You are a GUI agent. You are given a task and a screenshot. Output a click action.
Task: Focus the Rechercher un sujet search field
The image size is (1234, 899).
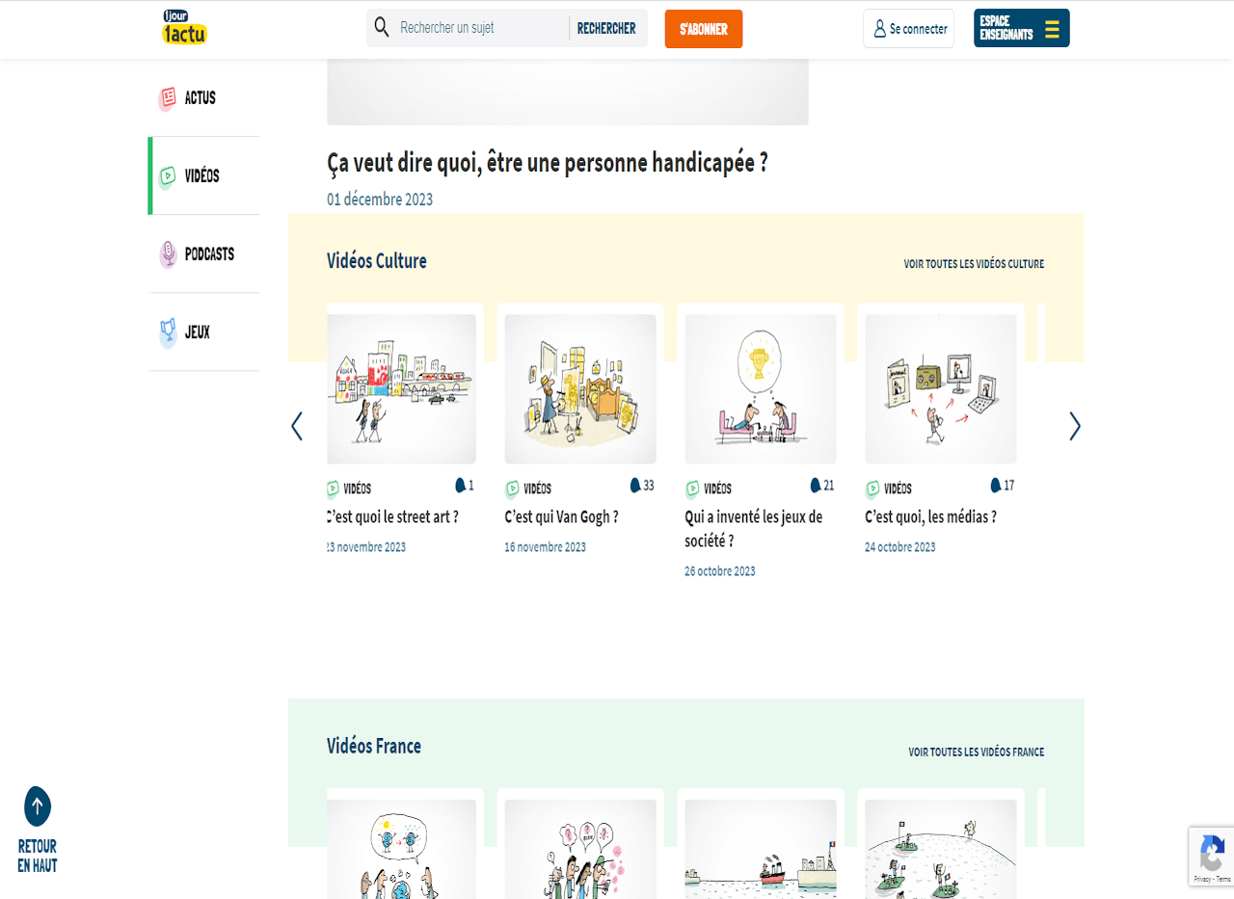pyautogui.click(x=482, y=28)
